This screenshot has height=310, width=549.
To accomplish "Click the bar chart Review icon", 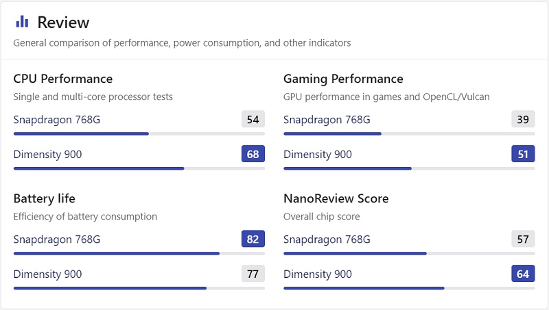I will tap(22, 22).
